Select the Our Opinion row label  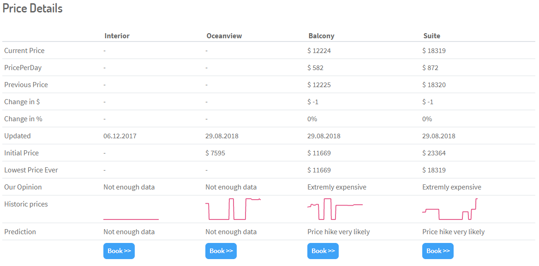click(x=23, y=187)
